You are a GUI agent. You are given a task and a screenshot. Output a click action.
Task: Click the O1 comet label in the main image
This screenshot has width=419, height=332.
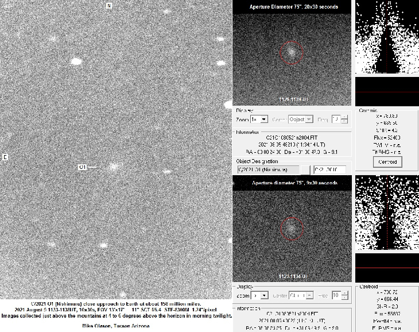tap(82, 167)
